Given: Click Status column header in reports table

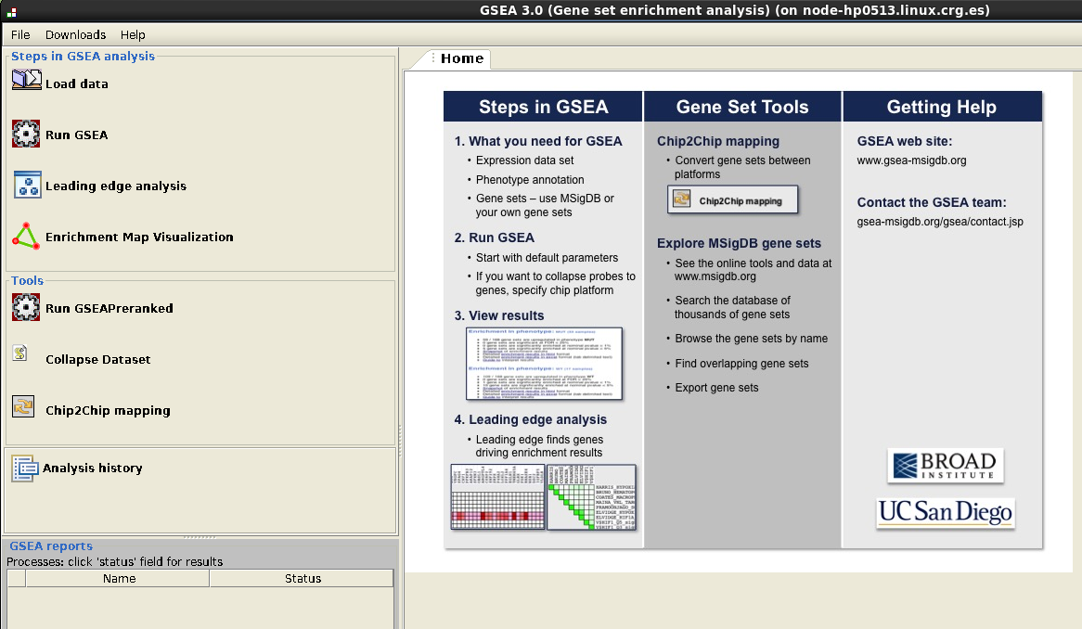Looking at the screenshot, I should pyautogui.click(x=303, y=578).
